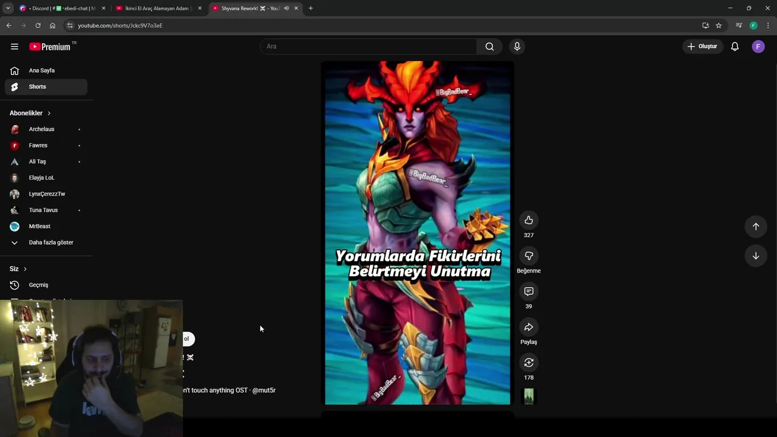This screenshot has height=437, width=777.
Task: Start voice search with microphone icon
Action: (517, 47)
